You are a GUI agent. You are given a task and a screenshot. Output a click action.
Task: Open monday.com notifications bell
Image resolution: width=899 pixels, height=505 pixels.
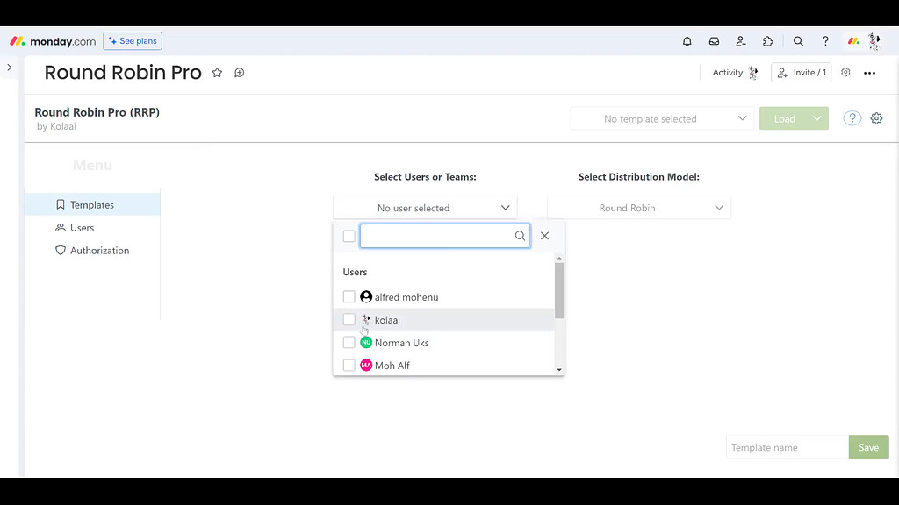687,40
